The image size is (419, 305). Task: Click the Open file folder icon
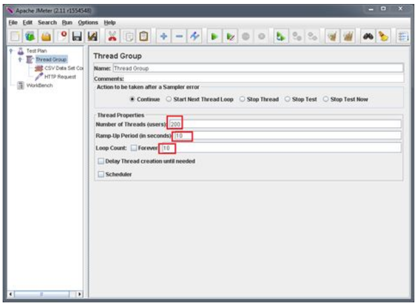point(46,36)
